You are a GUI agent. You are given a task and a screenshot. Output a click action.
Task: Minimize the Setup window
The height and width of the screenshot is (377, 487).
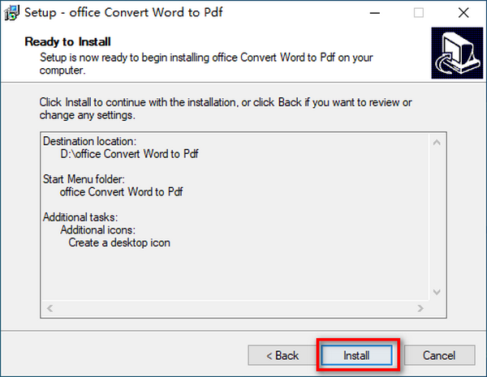[x=377, y=13]
